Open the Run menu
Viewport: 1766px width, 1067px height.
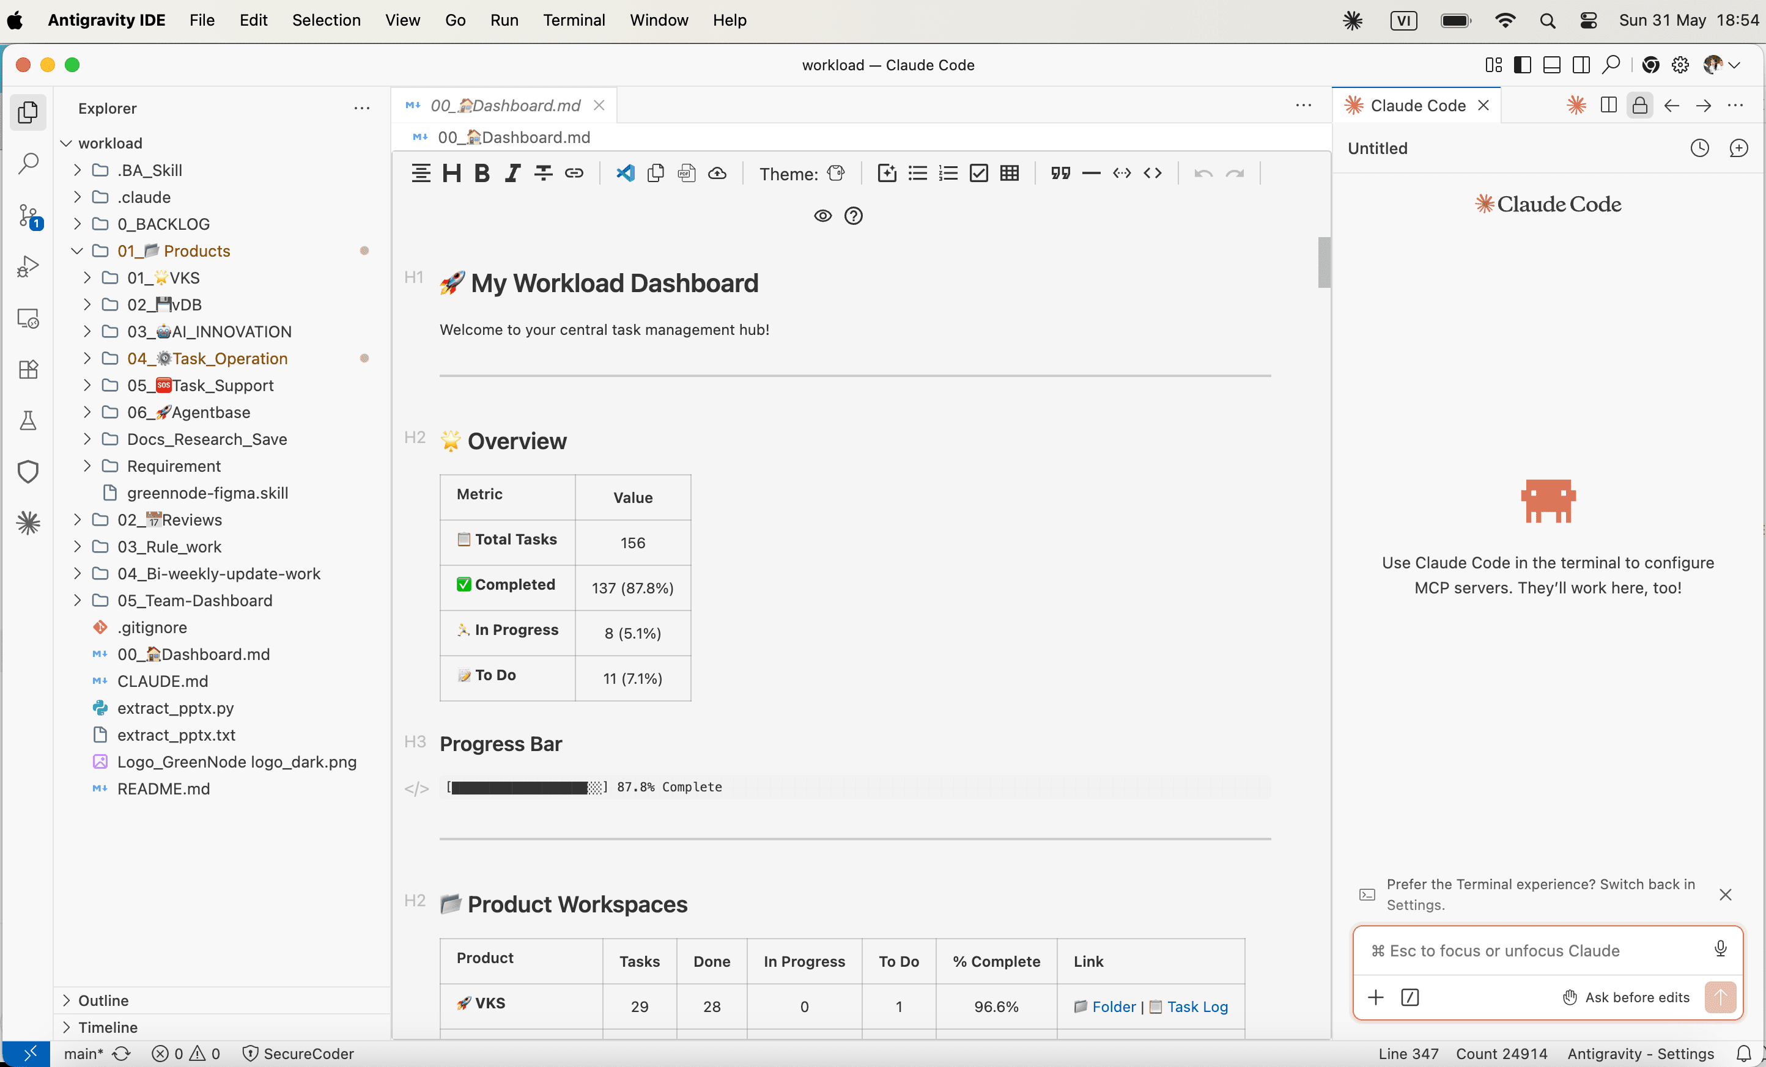coord(504,20)
